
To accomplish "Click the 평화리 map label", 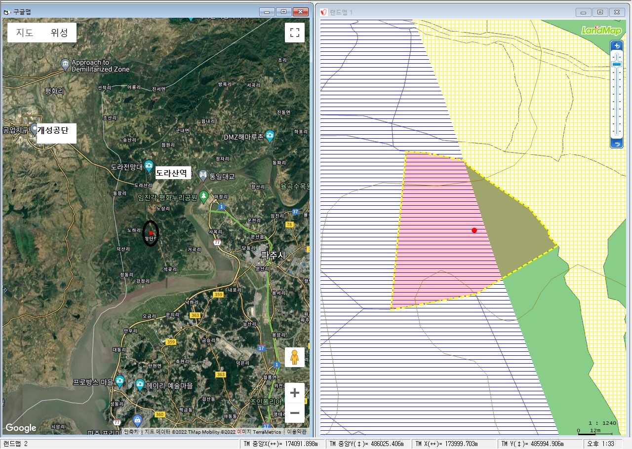I will (55, 91).
